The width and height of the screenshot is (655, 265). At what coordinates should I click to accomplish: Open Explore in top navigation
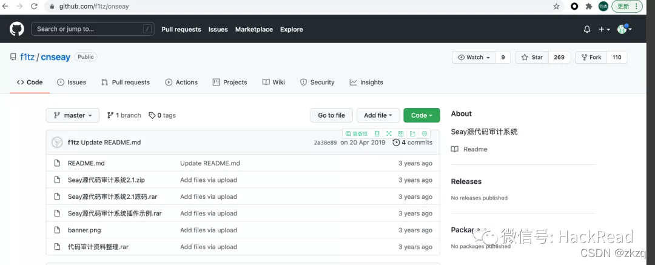click(x=292, y=29)
